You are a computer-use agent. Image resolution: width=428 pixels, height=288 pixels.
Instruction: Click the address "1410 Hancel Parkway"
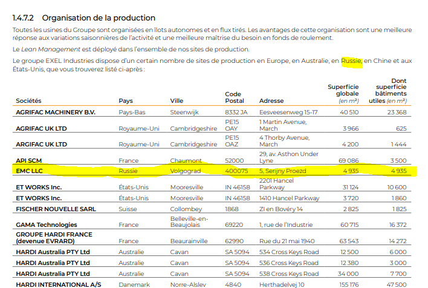point(290,198)
